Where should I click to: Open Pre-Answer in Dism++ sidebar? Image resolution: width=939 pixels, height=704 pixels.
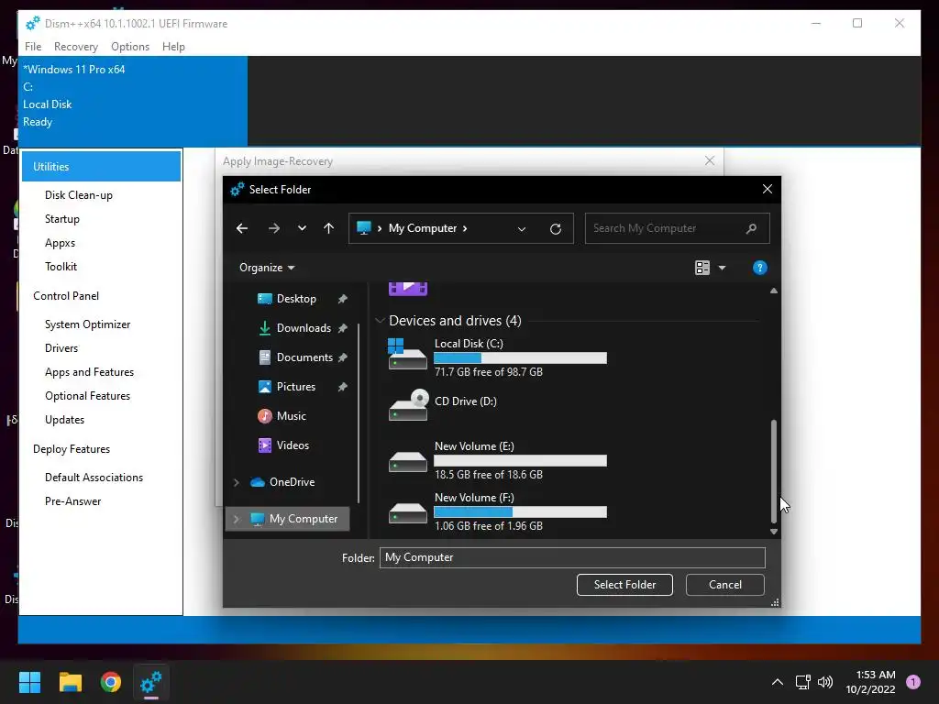pyautogui.click(x=73, y=501)
